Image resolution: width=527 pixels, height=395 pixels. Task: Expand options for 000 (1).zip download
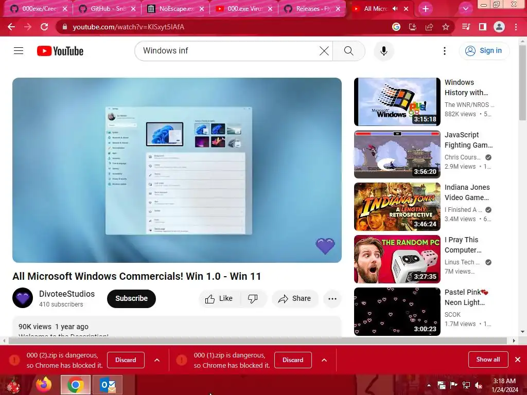(324, 360)
